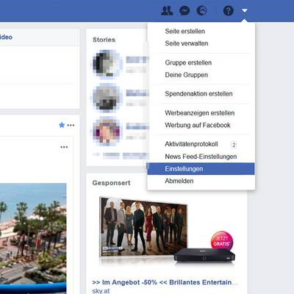Open the inner post options dots
The width and height of the screenshot is (294, 294).
pyautogui.click(x=64, y=147)
